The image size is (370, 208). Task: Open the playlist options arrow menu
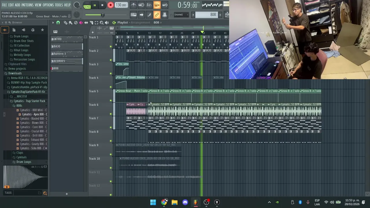coord(53,23)
